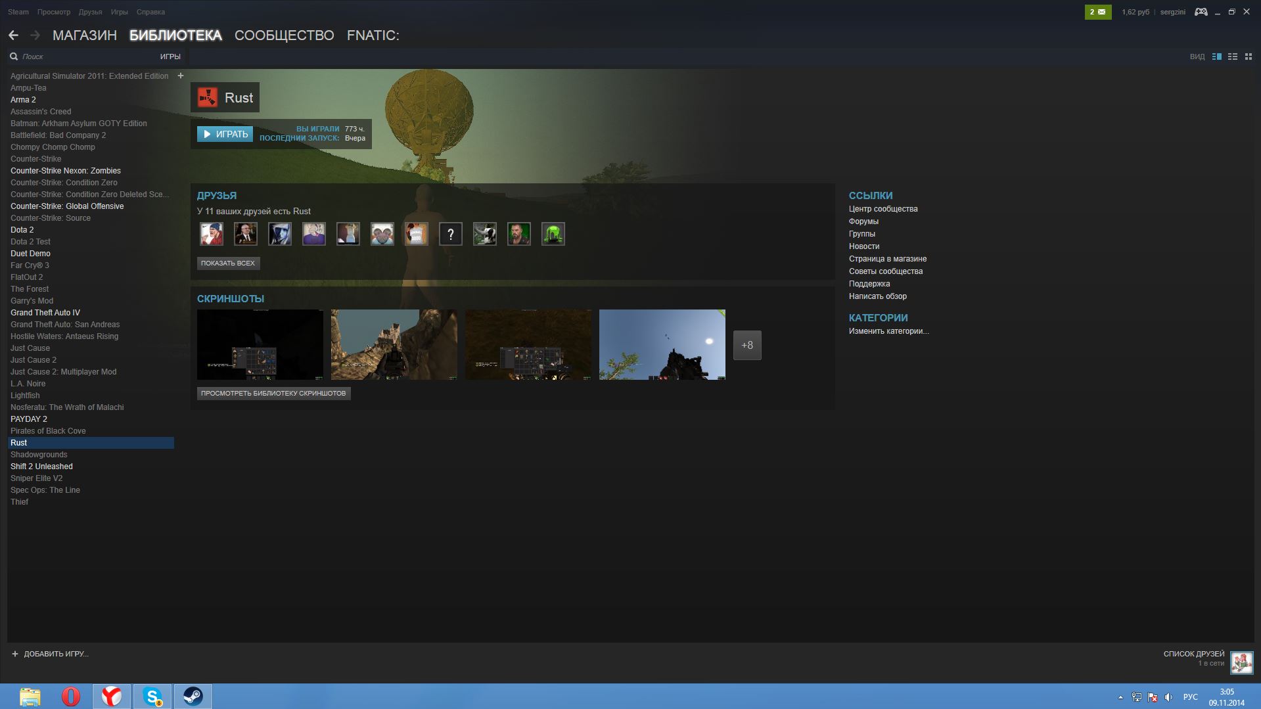Switch to grid view mode
Image resolution: width=1261 pixels, height=709 pixels.
click(1249, 57)
